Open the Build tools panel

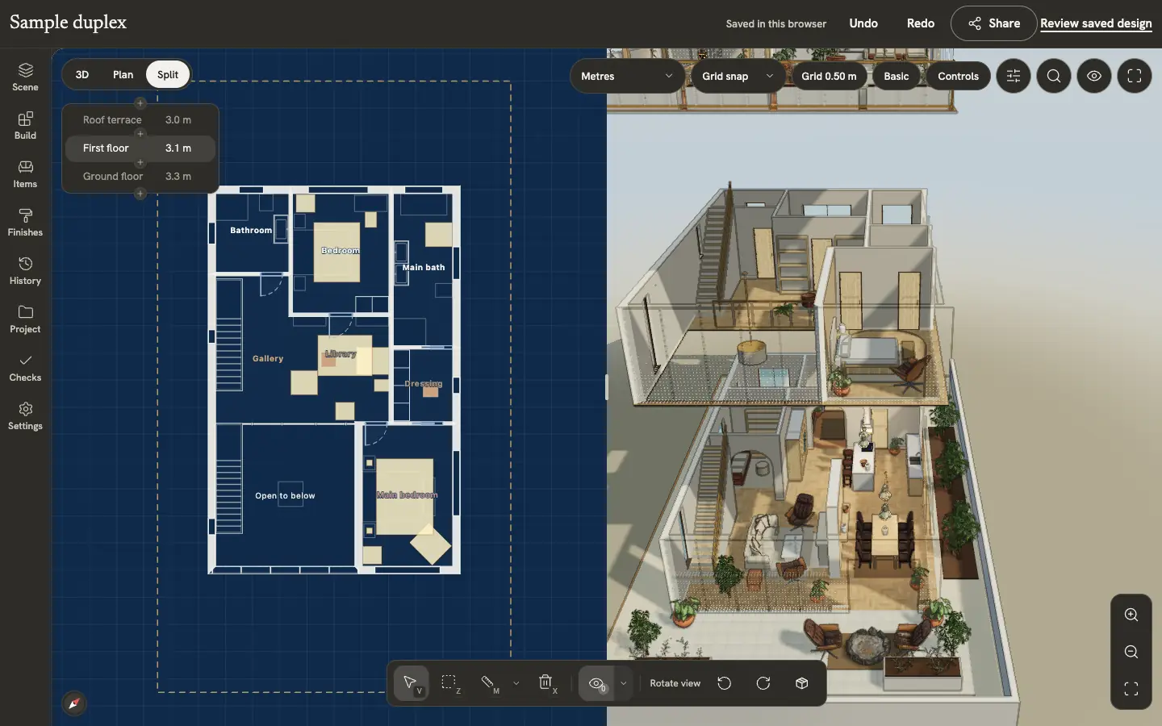click(25, 126)
